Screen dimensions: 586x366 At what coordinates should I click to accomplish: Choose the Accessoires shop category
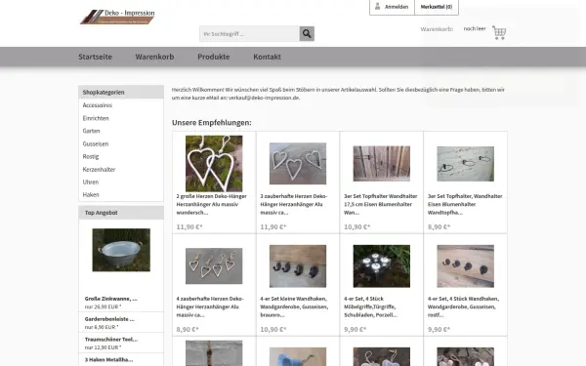(97, 105)
